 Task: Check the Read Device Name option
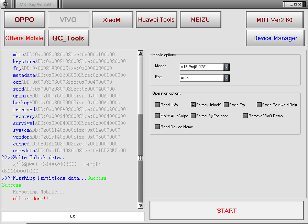tap(157, 127)
